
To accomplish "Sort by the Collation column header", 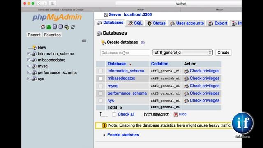I will (x=160, y=64).
